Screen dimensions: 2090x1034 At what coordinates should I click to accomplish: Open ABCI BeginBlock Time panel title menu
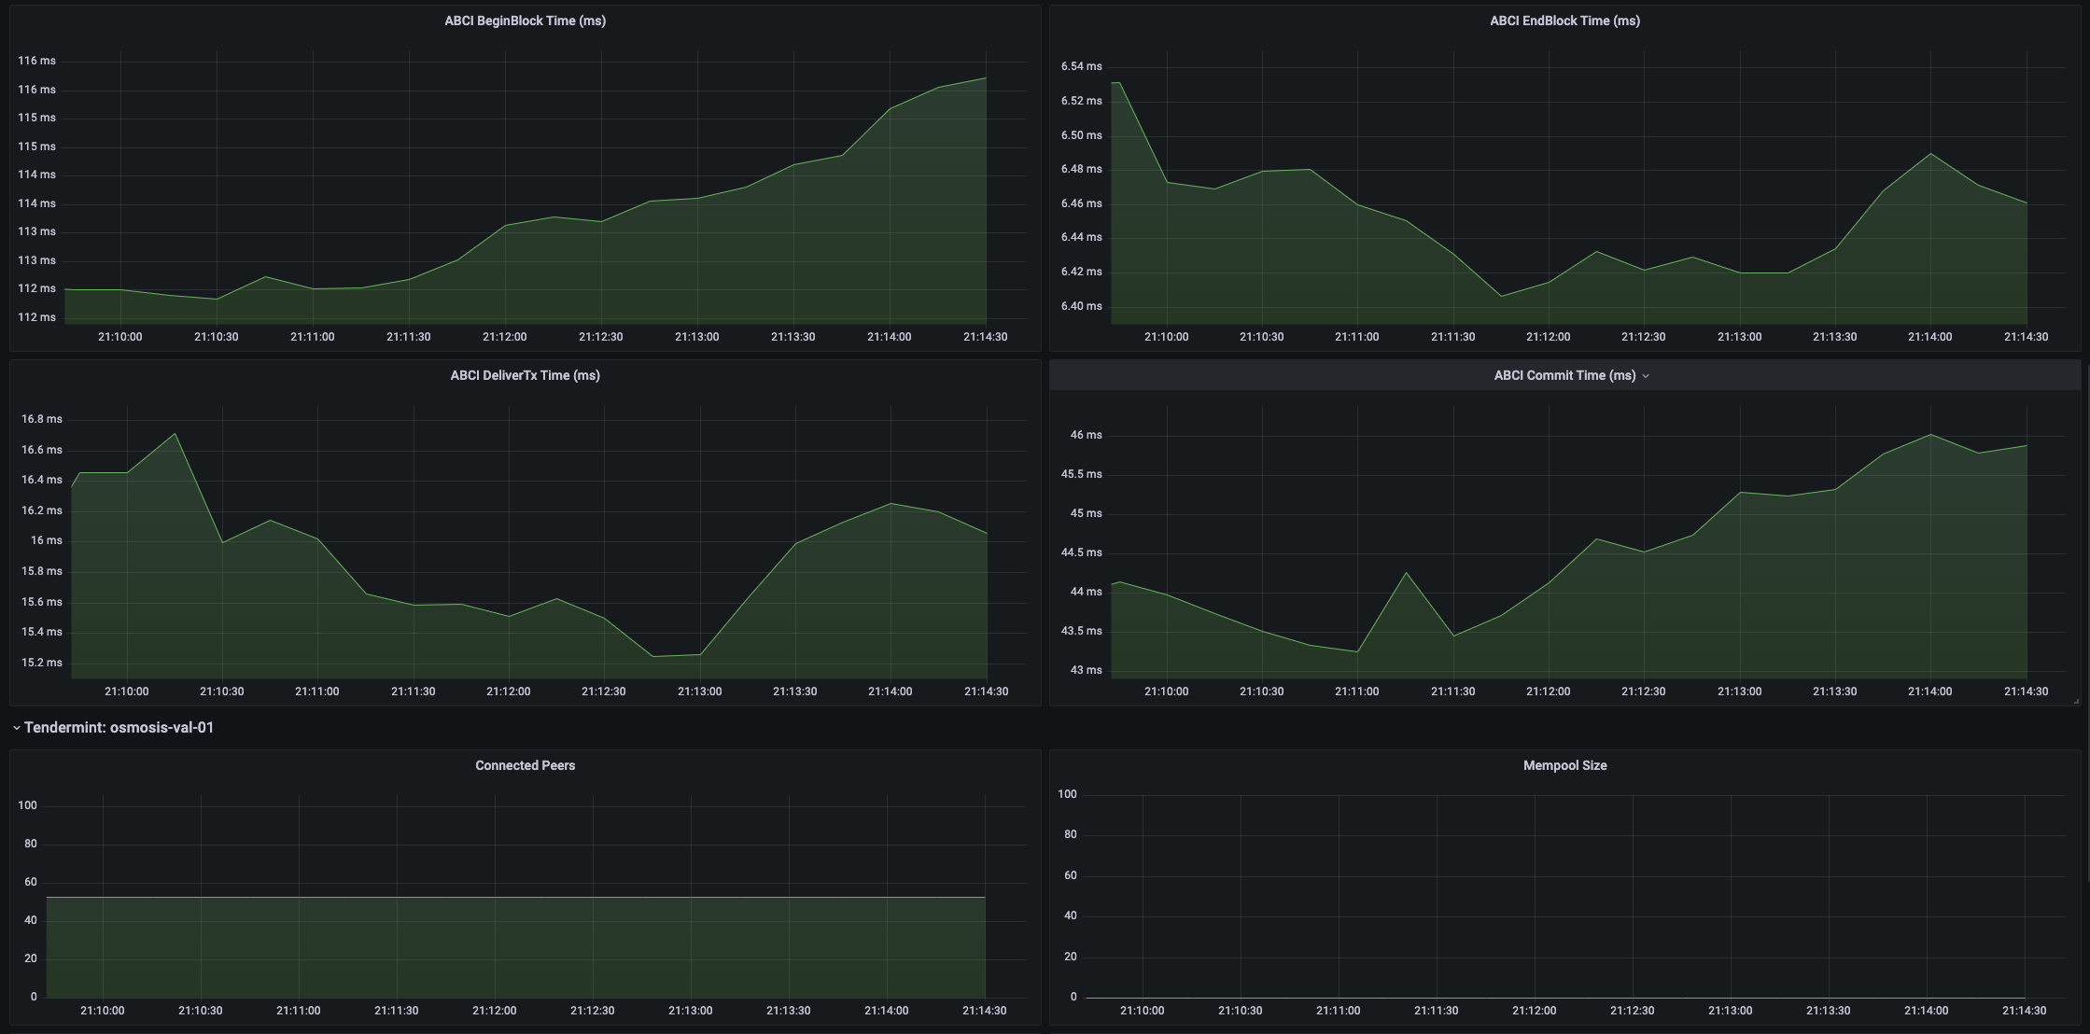pyautogui.click(x=525, y=21)
